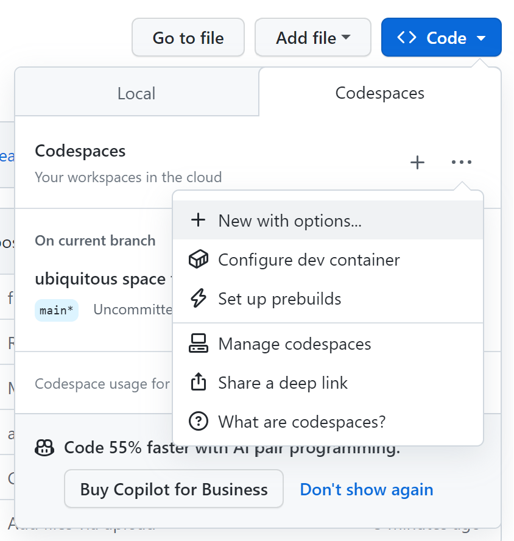Open the three-dots codespace options menu
The width and height of the screenshot is (514, 541).
(x=461, y=162)
